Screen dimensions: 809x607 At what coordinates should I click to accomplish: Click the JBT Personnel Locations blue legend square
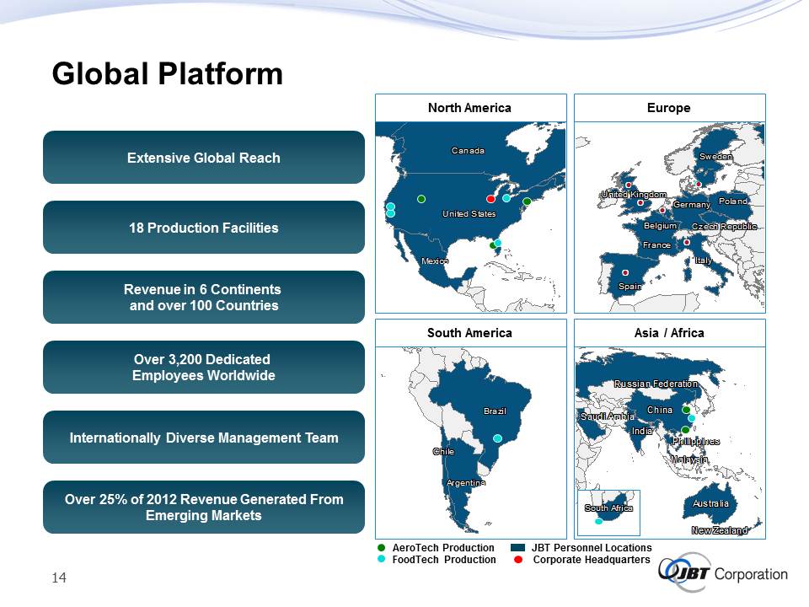coord(518,548)
